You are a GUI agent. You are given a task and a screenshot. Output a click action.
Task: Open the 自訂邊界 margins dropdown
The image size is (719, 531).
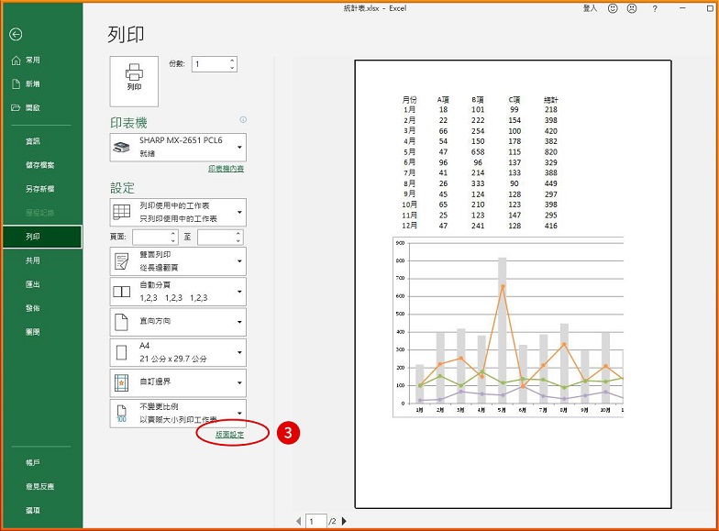tap(178, 382)
